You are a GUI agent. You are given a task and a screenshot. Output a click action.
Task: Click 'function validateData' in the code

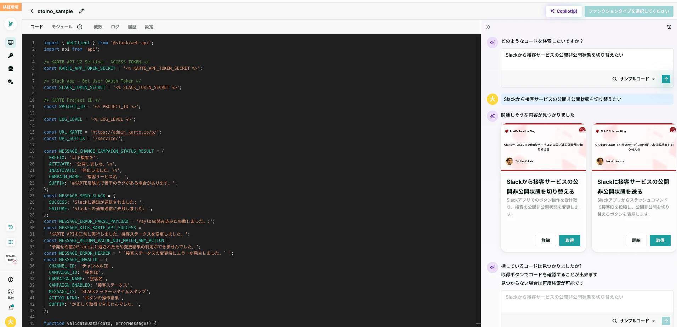pyautogui.click(x=100, y=323)
